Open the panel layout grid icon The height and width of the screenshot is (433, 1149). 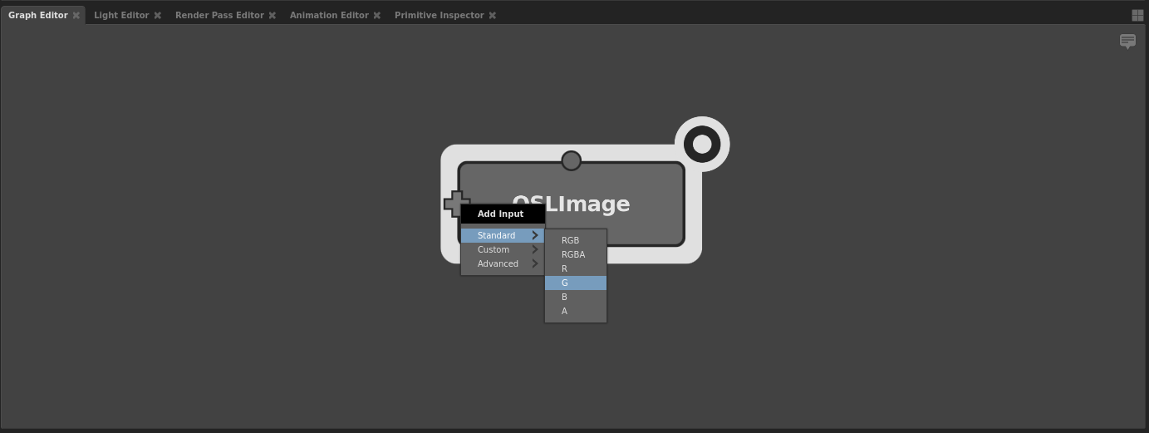pyautogui.click(x=1138, y=15)
